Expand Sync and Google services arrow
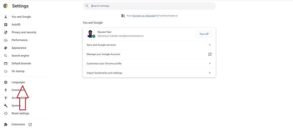 [x=210, y=45]
